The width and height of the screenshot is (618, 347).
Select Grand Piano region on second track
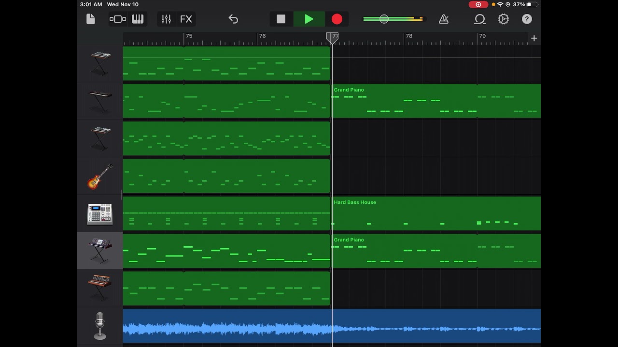436,101
